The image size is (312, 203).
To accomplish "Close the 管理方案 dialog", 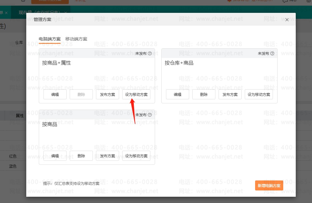I will (x=287, y=20).
